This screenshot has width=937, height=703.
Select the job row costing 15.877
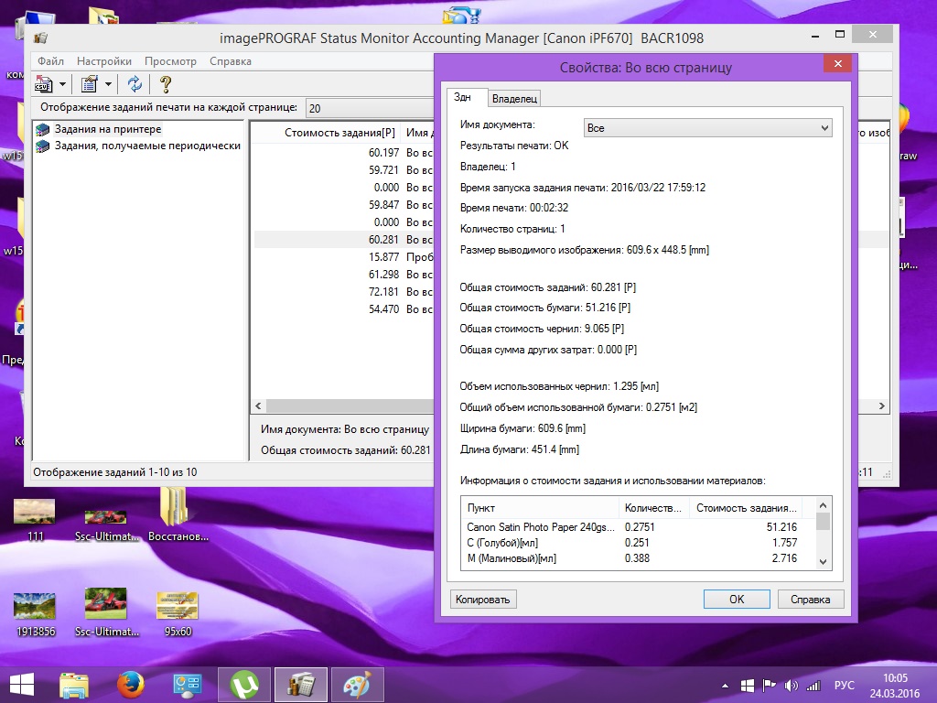tap(344, 257)
